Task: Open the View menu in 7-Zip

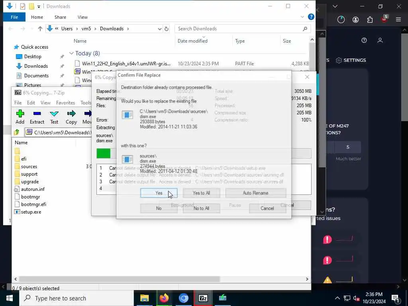Action: [x=45, y=103]
